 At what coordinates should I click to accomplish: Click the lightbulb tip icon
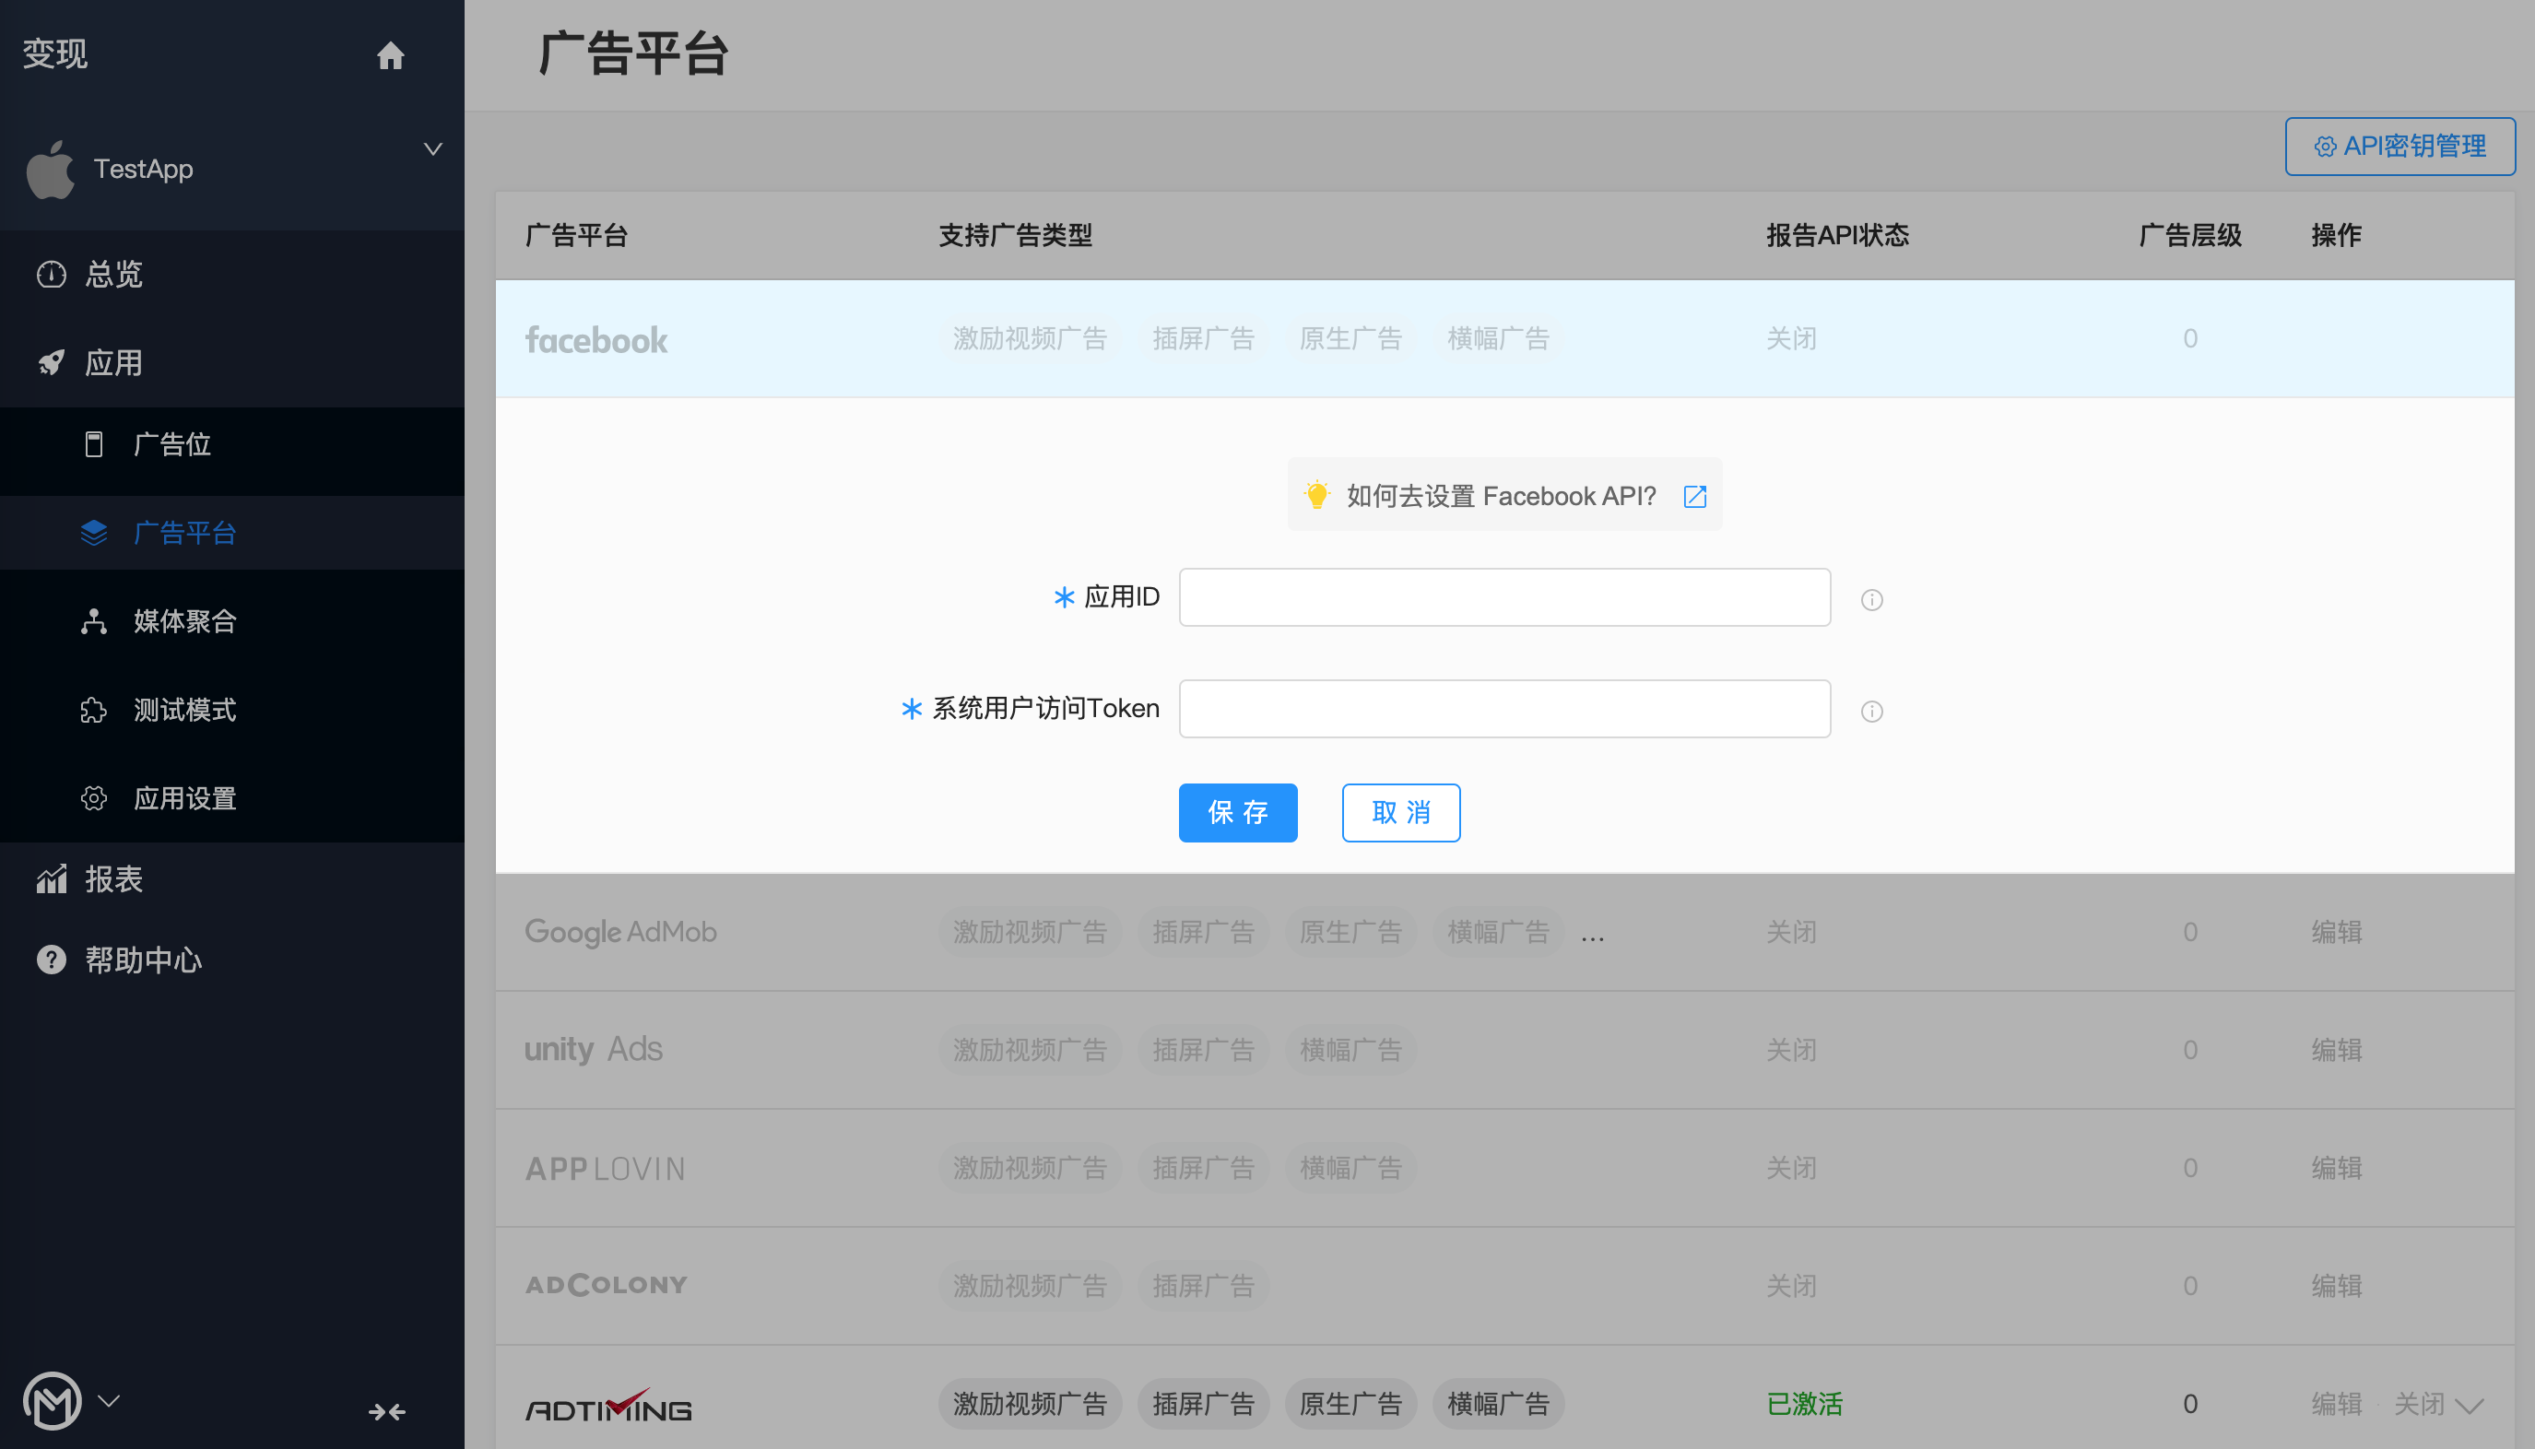click(x=1316, y=495)
